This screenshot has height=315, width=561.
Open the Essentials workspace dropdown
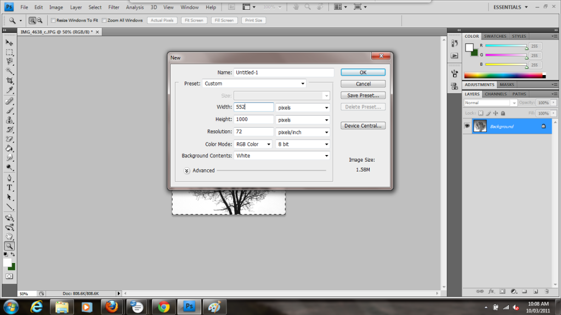click(511, 7)
